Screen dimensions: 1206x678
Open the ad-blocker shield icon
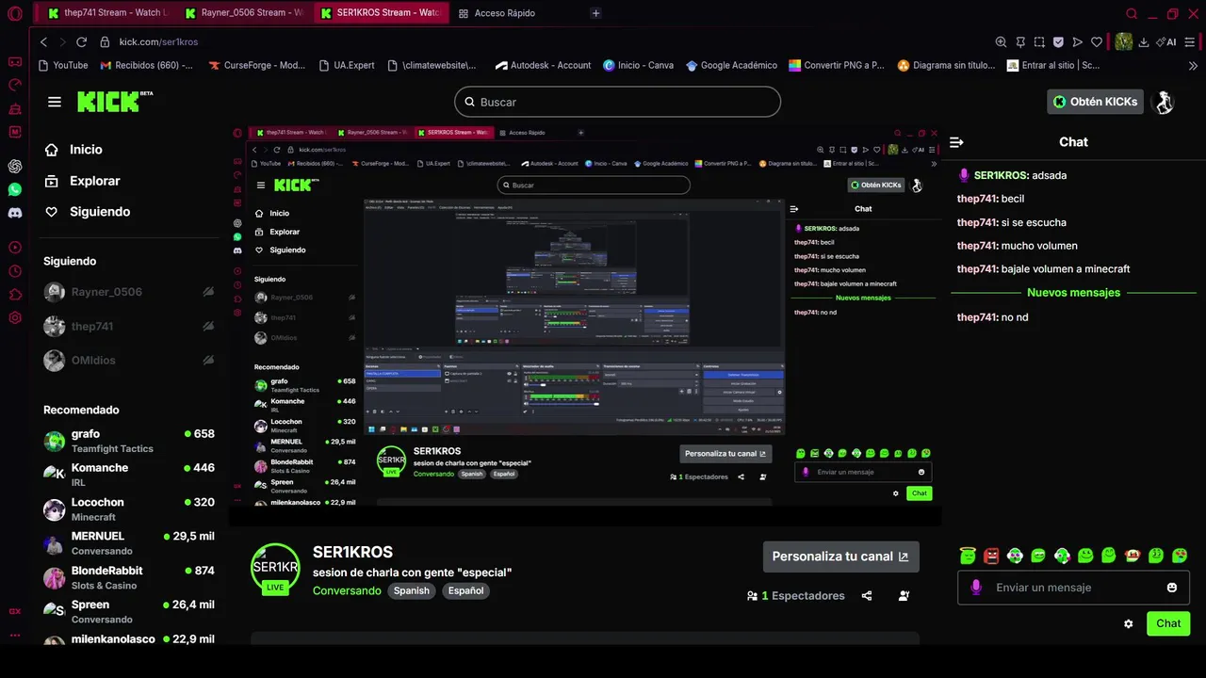pyautogui.click(x=1058, y=42)
